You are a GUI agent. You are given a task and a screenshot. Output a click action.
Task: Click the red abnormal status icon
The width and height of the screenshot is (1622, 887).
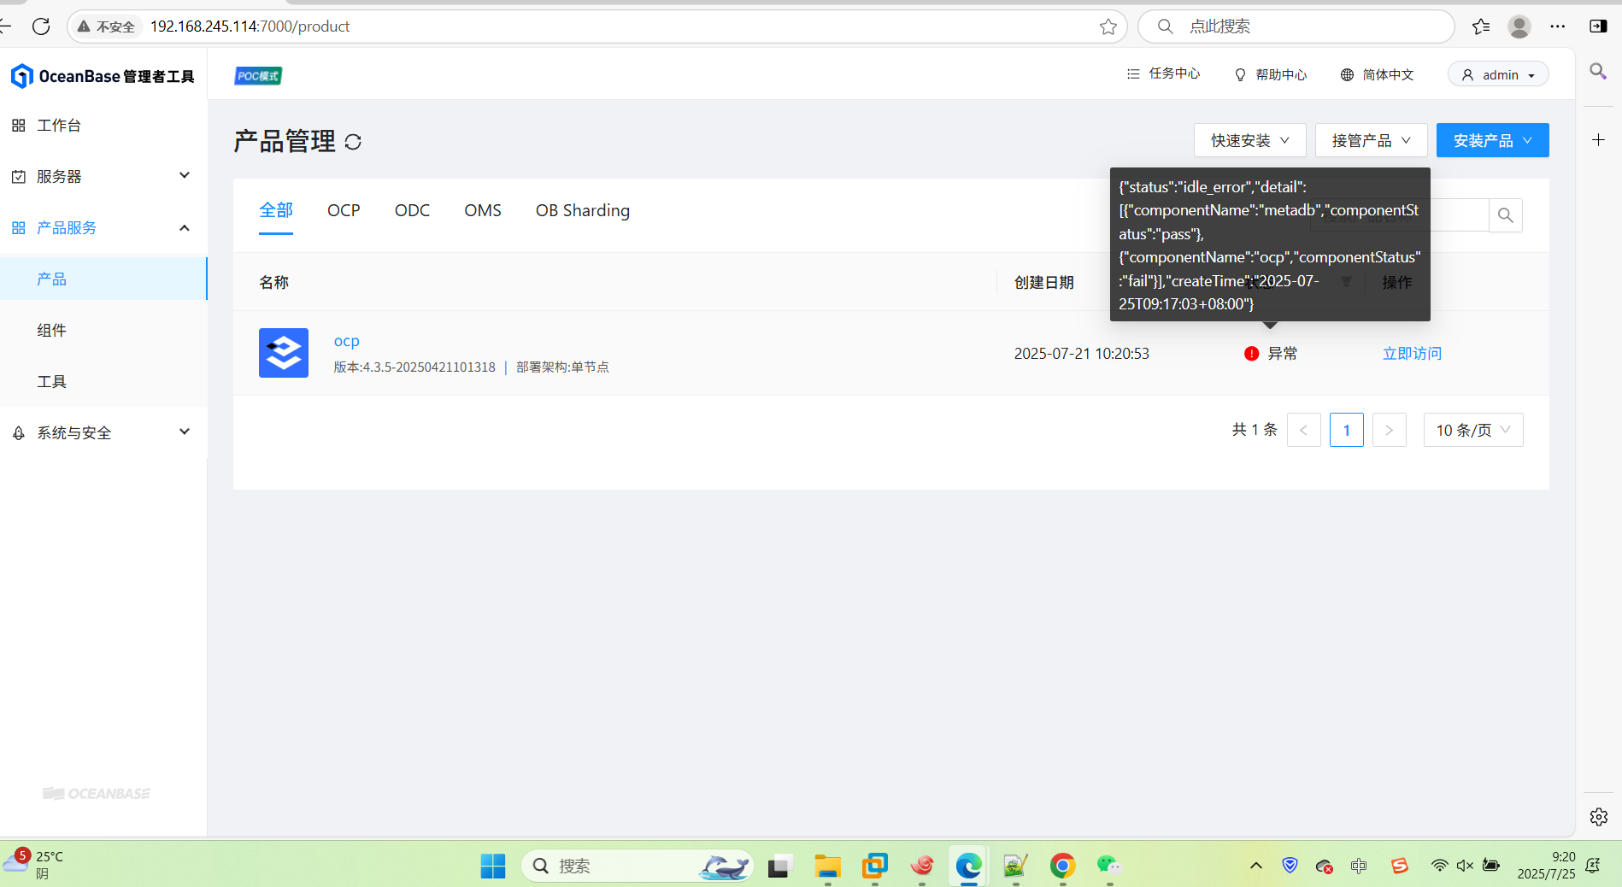click(x=1251, y=354)
